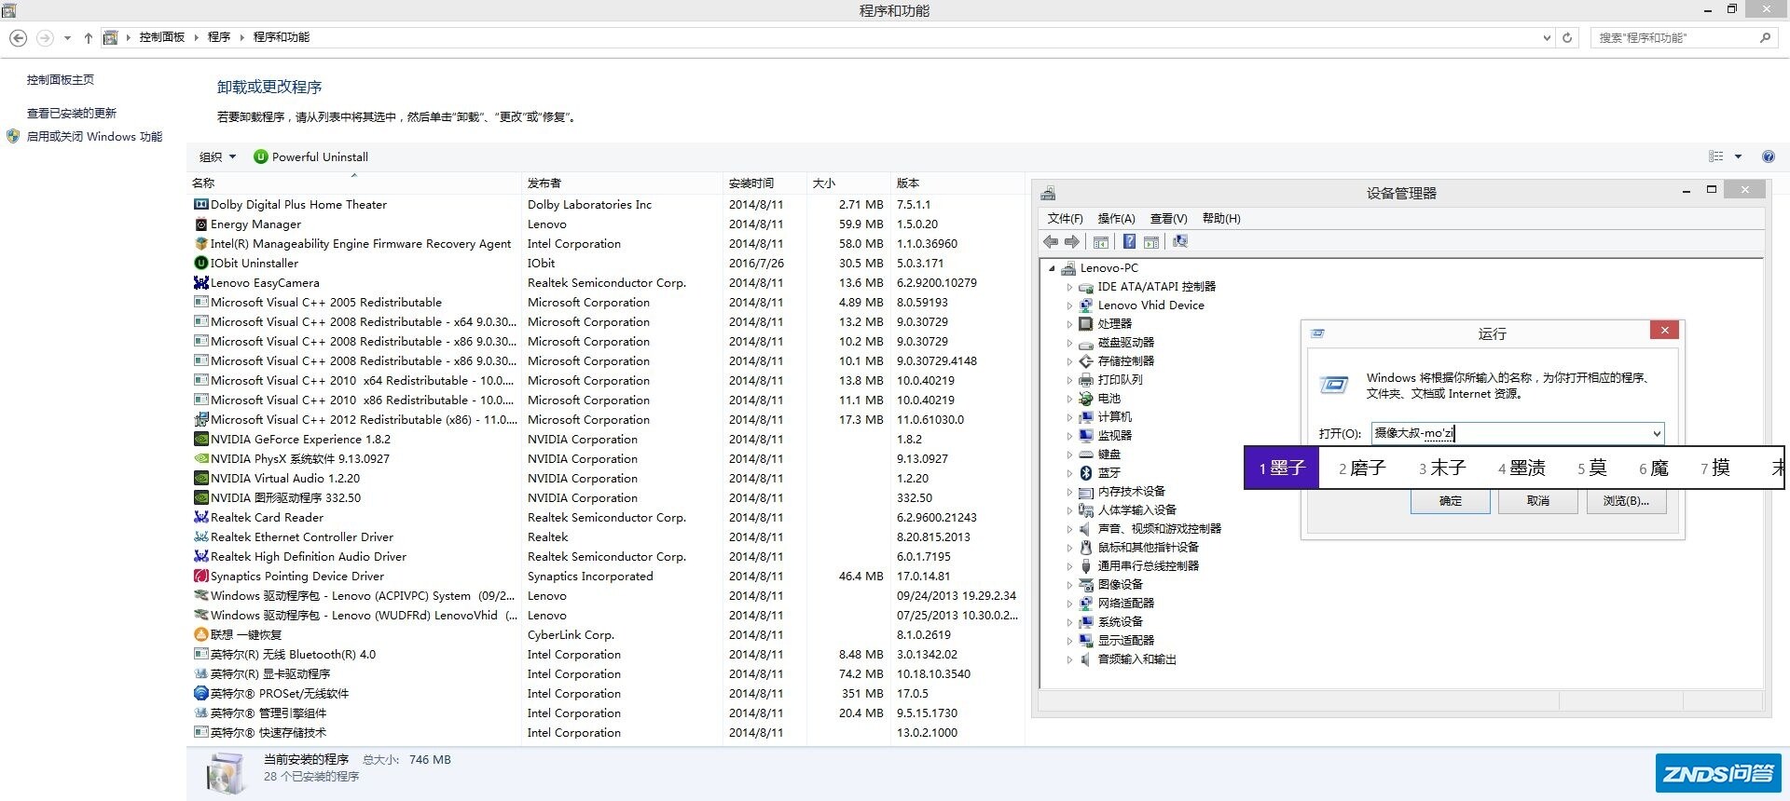Select Microsoft Visual C++ 2005 Redistributable row
Image resolution: width=1790 pixels, height=801 pixels.
[x=606, y=303]
